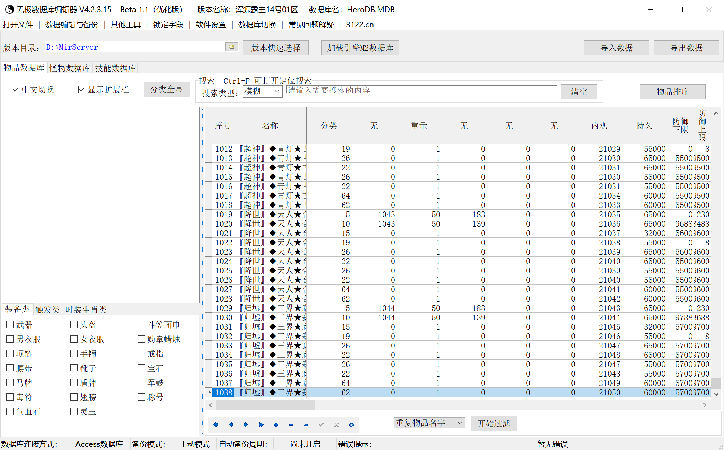This screenshot has width=724, height=450.
Task: Click the vertical scrollbar thumb of the grid
Action: click(716, 383)
